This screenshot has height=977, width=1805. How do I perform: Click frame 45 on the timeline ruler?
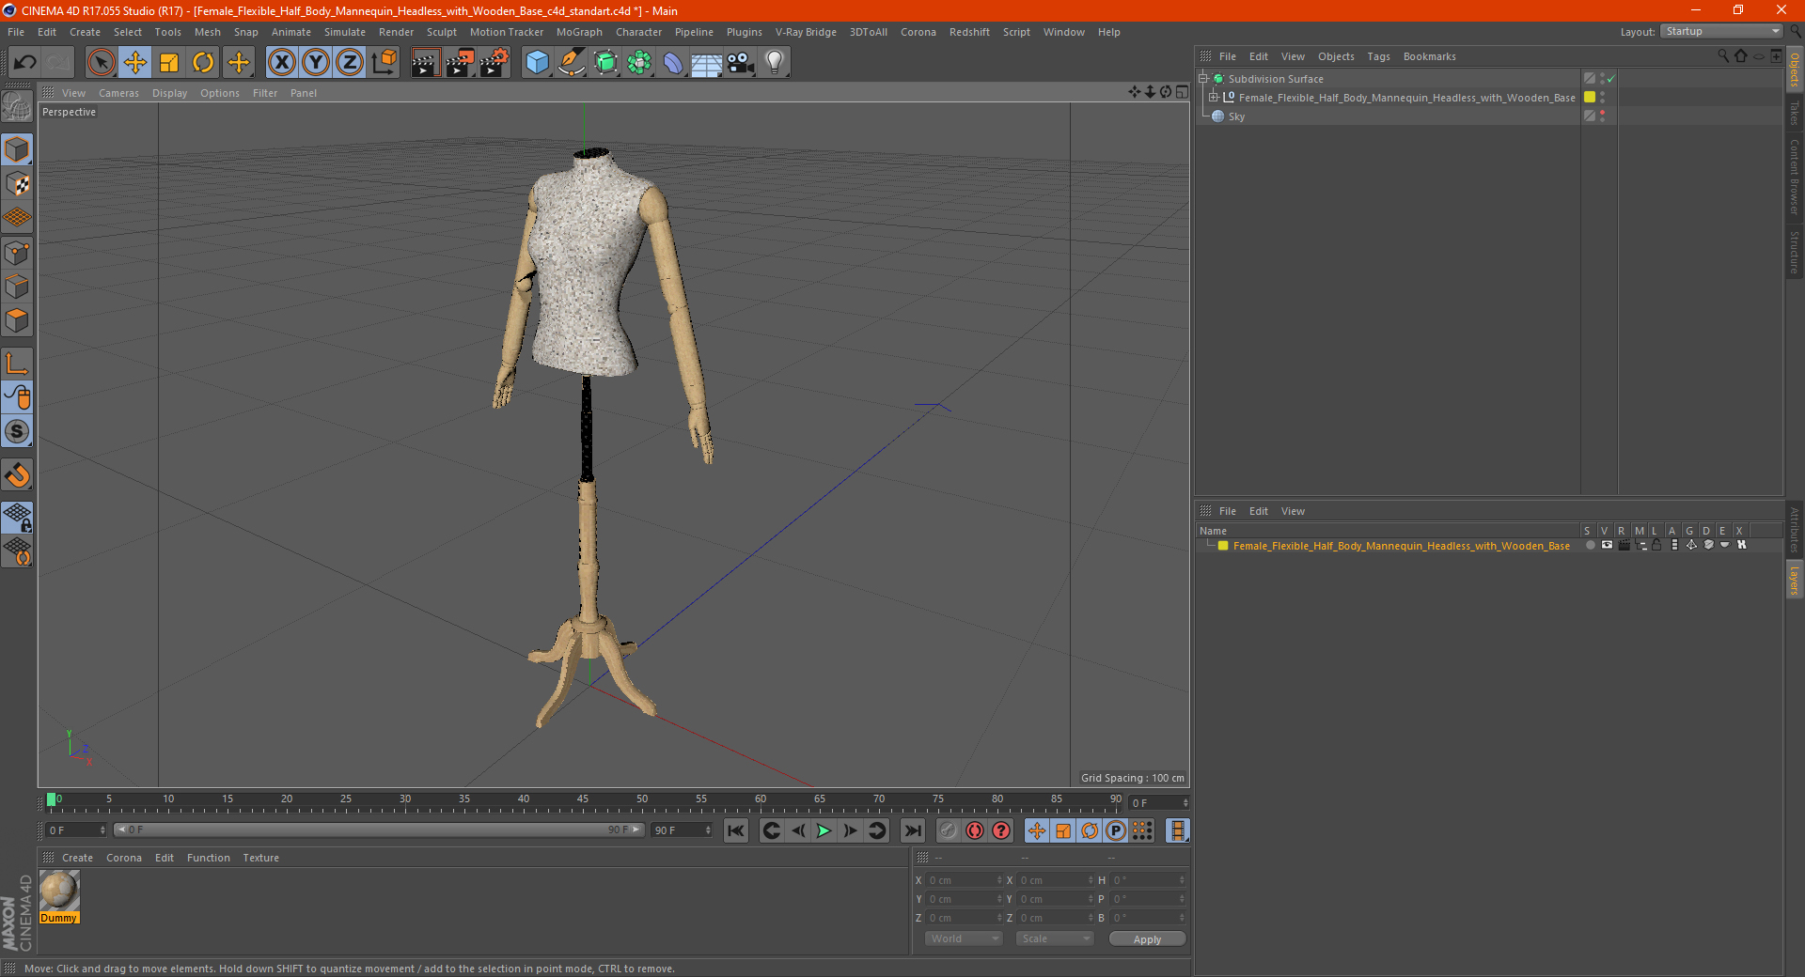(583, 801)
